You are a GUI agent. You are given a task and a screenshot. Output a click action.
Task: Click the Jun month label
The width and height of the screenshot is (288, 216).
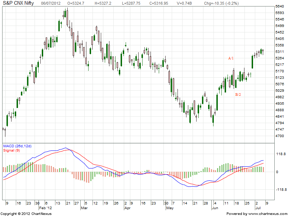click(x=215, y=208)
